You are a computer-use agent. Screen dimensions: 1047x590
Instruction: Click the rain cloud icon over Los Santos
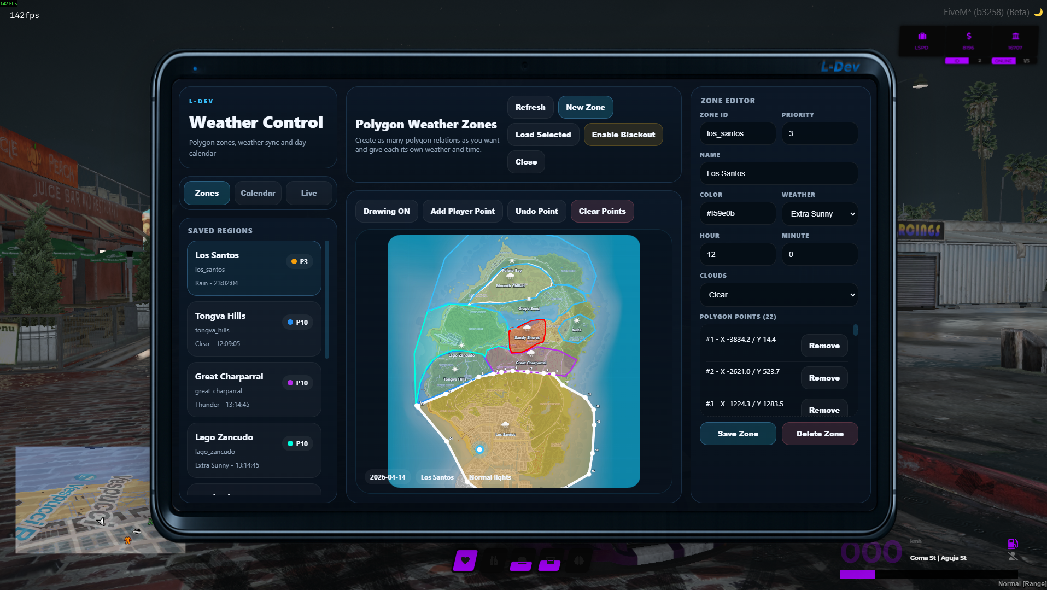pyautogui.click(x=505, y=425)
